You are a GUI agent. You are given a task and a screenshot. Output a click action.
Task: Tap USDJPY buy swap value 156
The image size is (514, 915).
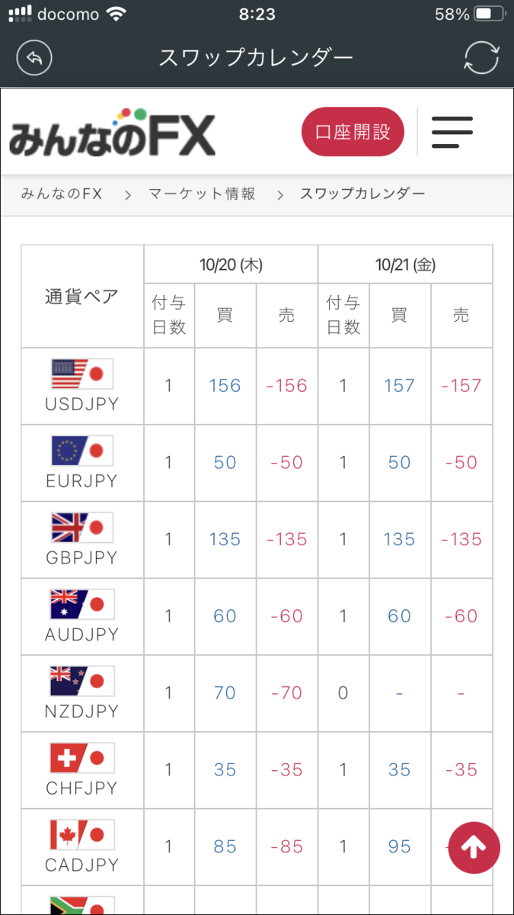pos(224,386)
